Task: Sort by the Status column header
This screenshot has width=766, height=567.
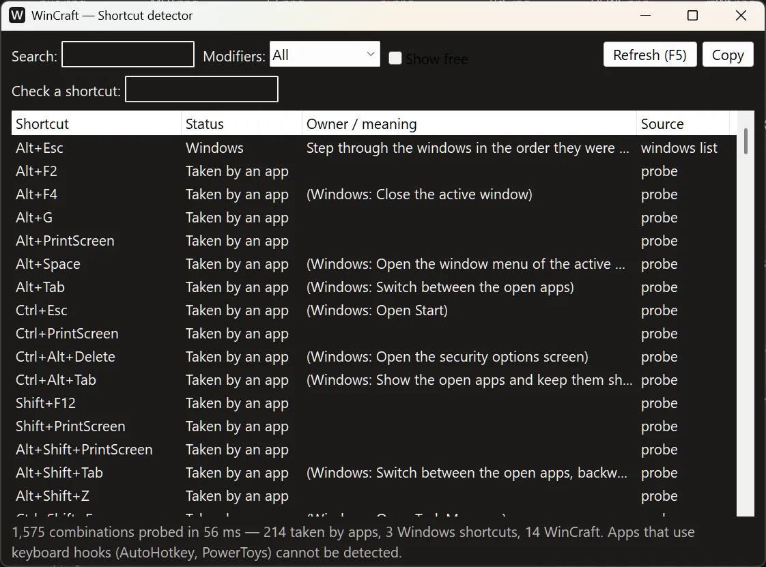Action: [x=242, y=123]
